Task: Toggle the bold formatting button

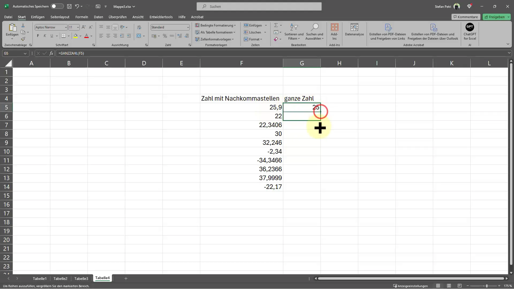Action: (x=38, y=36)
